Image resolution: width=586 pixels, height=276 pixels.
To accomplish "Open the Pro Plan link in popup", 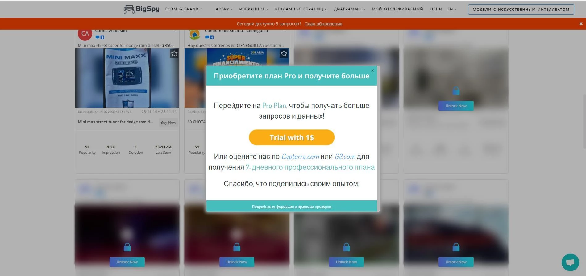I will pos(274,106).
